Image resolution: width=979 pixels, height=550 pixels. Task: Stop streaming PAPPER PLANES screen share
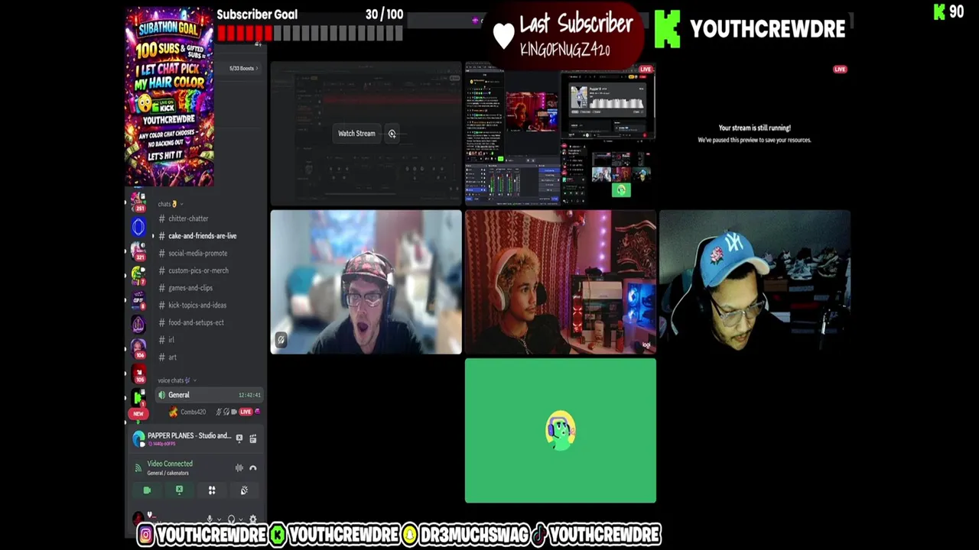(239, 438)
